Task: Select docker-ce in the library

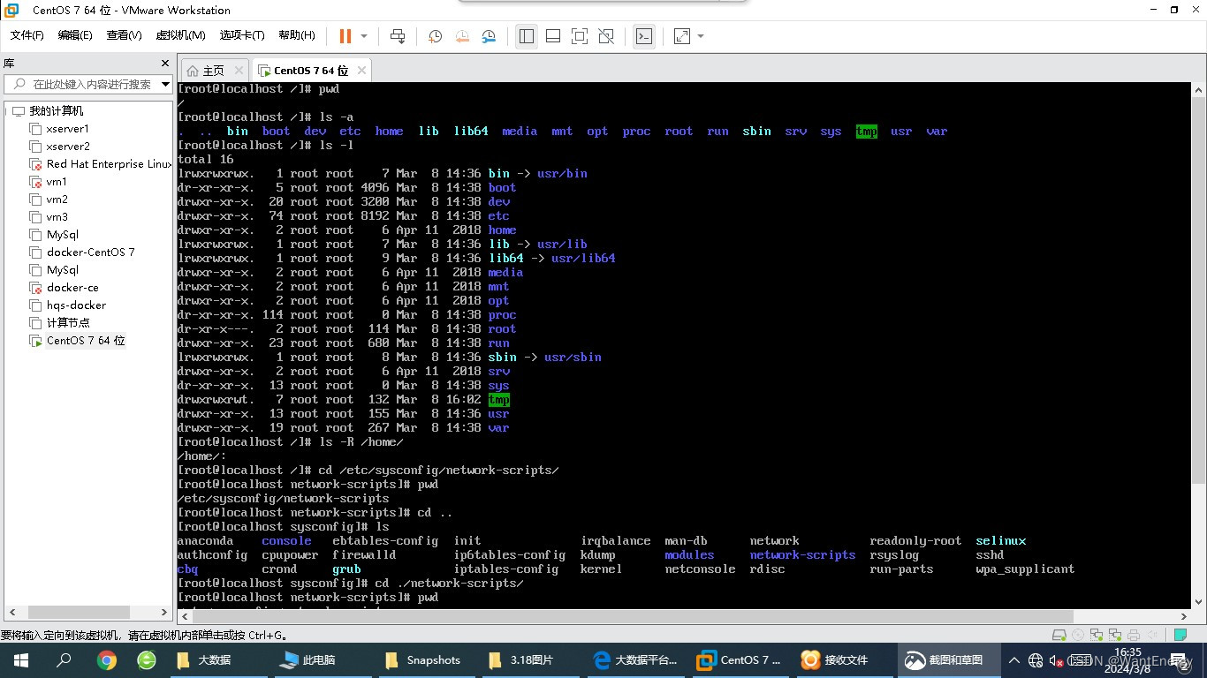Action: (65, 288)
